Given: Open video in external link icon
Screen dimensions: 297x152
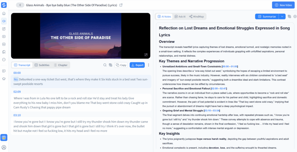Looking at the screenshot, I should tap(121, 5).
